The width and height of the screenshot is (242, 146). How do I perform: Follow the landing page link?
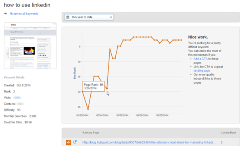coord(202,71)
